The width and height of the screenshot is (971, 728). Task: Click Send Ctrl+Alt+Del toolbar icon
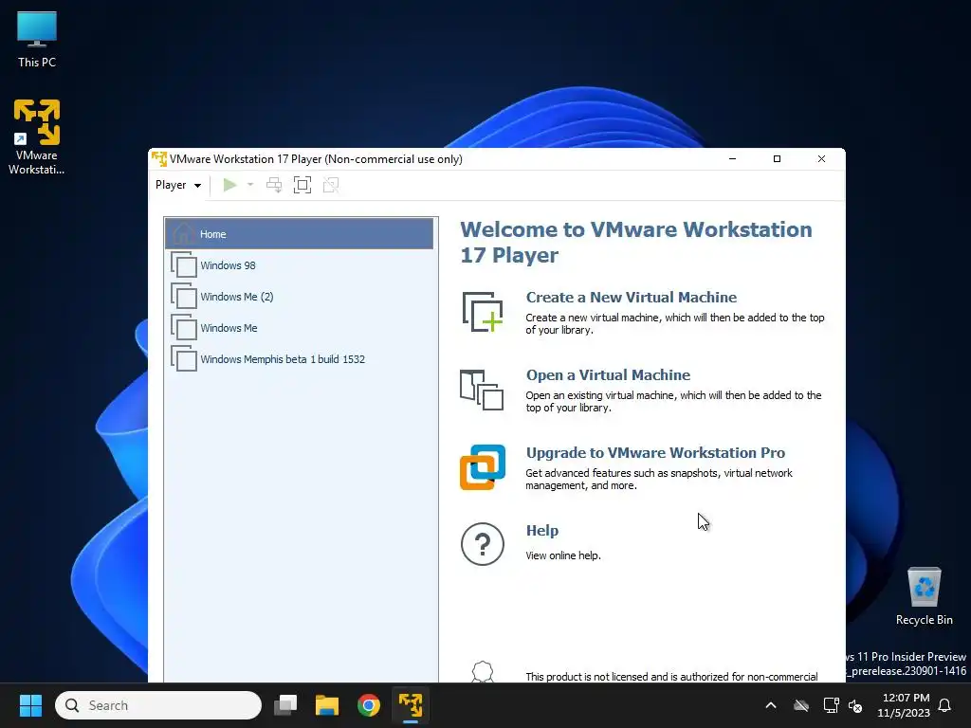[274, 185]
